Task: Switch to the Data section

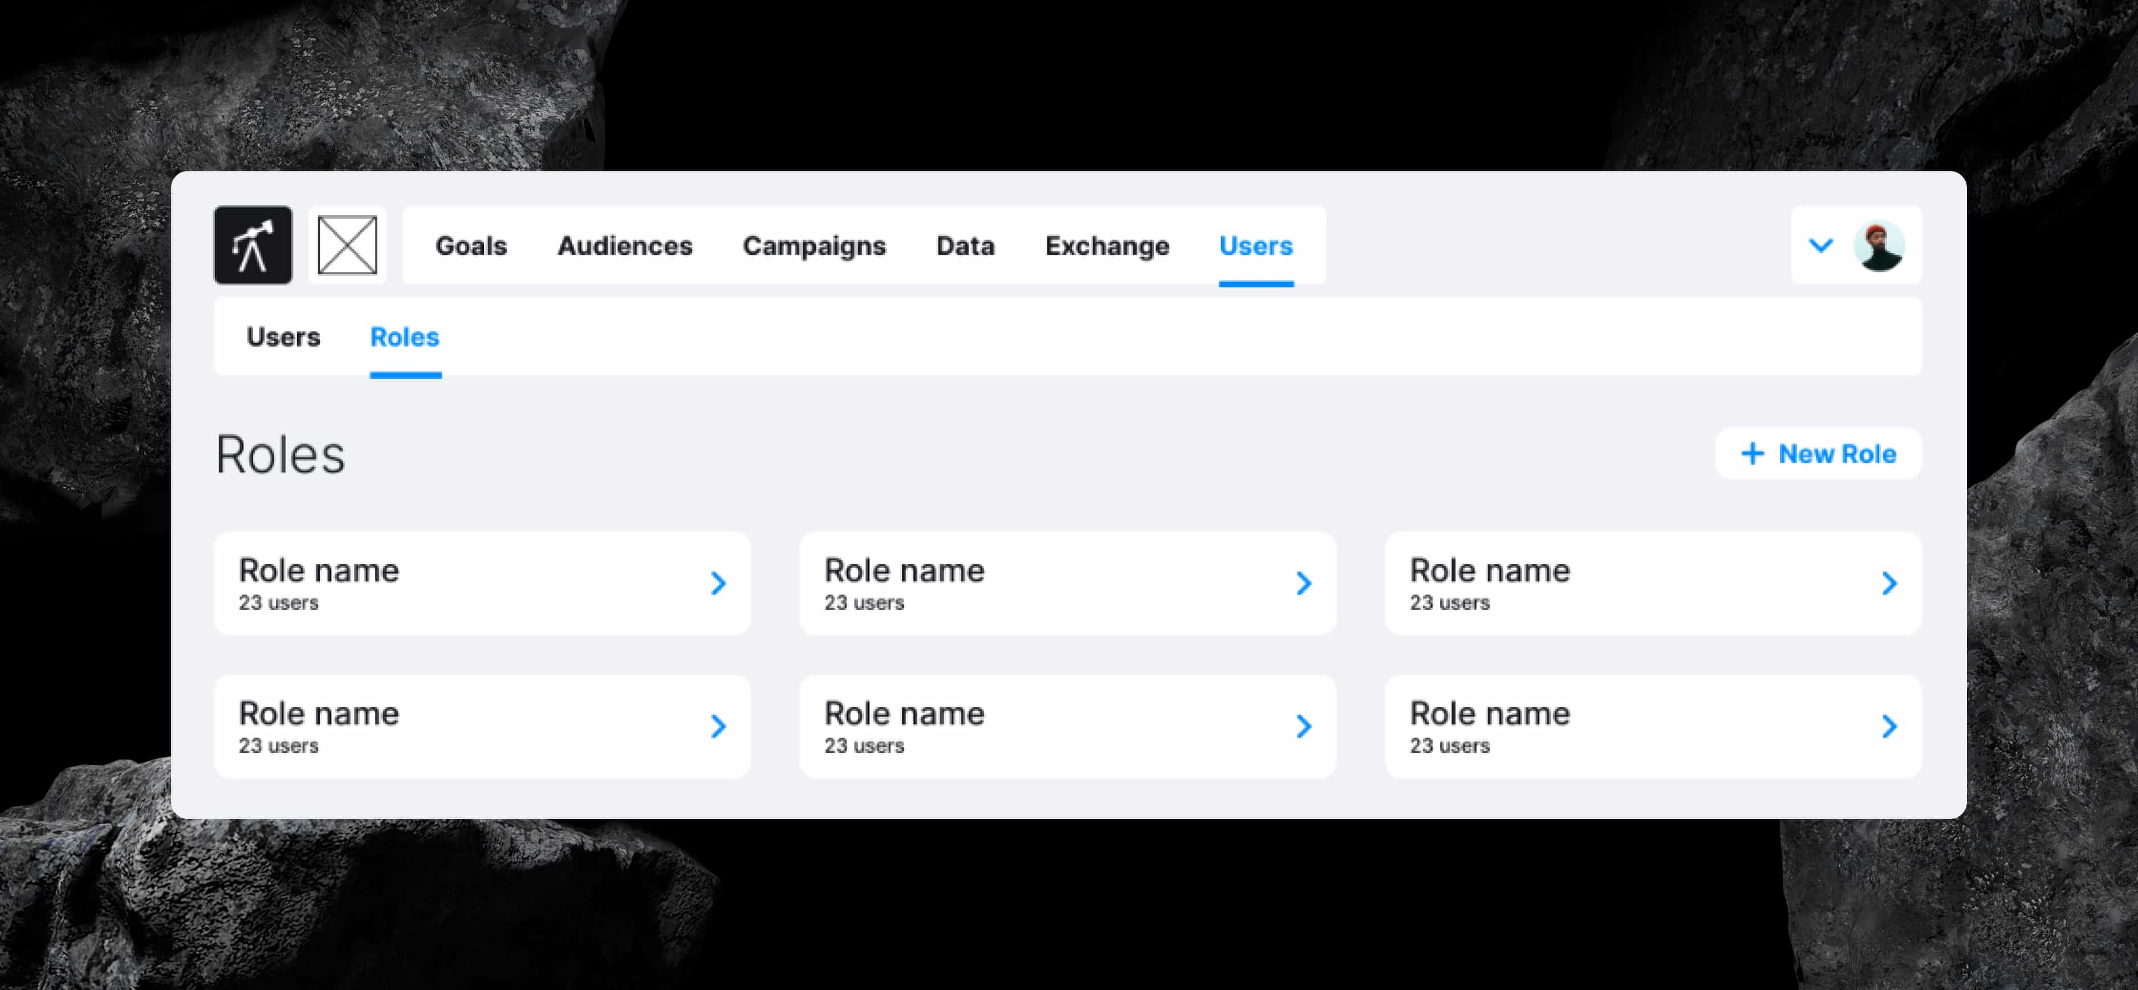Action: [965, 246]
